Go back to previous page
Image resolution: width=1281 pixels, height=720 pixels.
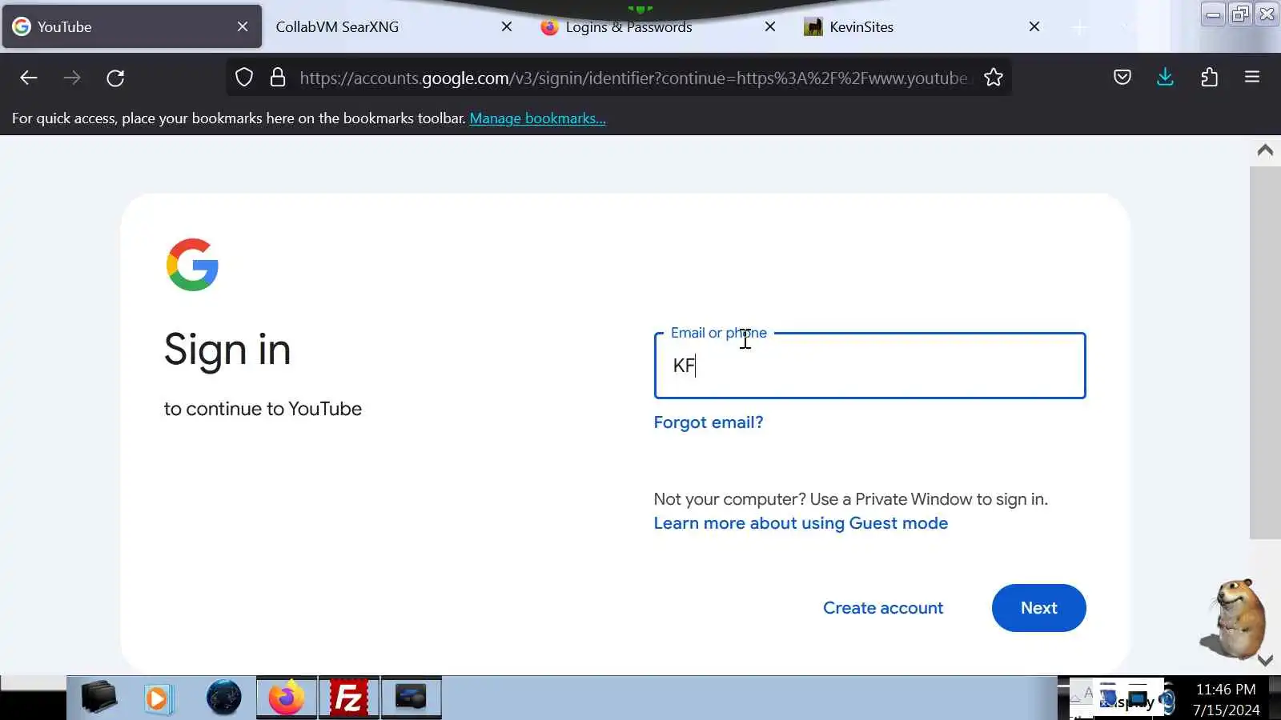pos(29,78)
